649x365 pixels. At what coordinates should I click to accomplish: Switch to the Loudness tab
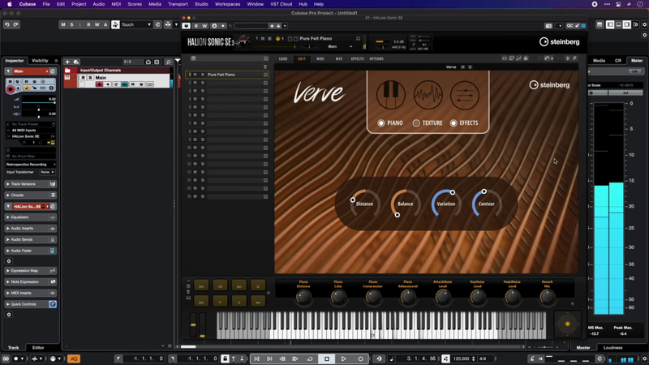(612, 348)
